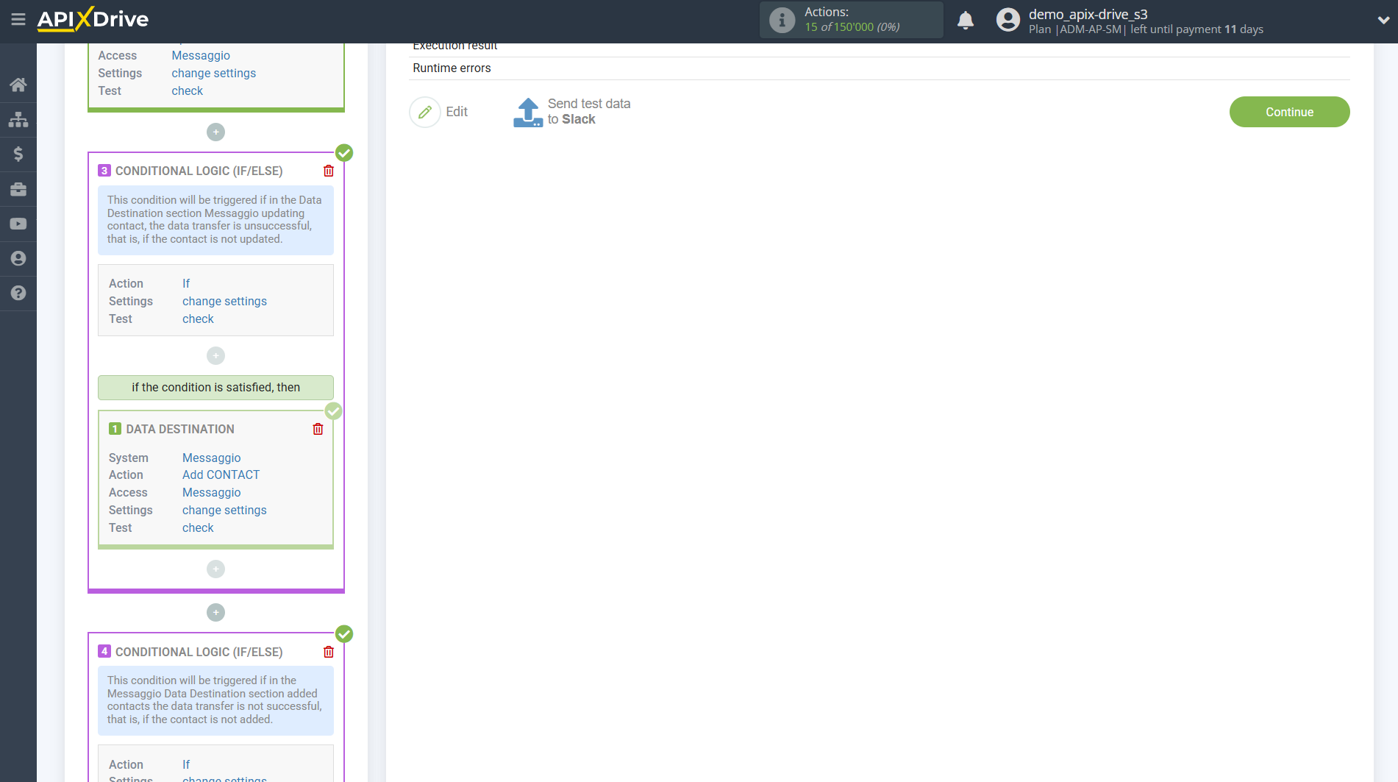This screenshot has width=1398, height=782.
Task: Change settings of Add CONTACT destination
Action: pyautogui.click(x=224, y=510)
